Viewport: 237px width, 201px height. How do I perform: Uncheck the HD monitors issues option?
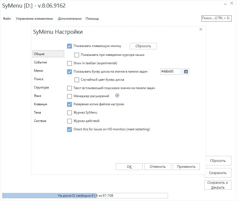(69, 130)
